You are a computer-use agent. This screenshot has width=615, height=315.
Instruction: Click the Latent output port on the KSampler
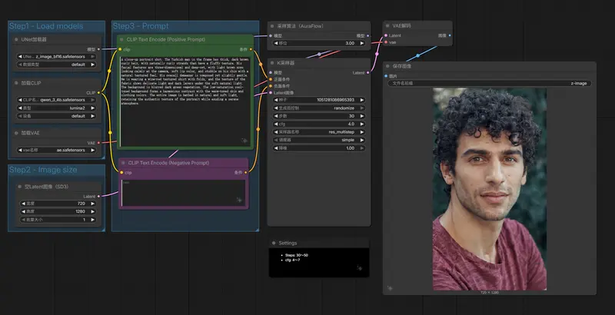pyautogui.click(x=368, y=72)
